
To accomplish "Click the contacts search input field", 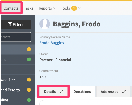I will [16, 37].
